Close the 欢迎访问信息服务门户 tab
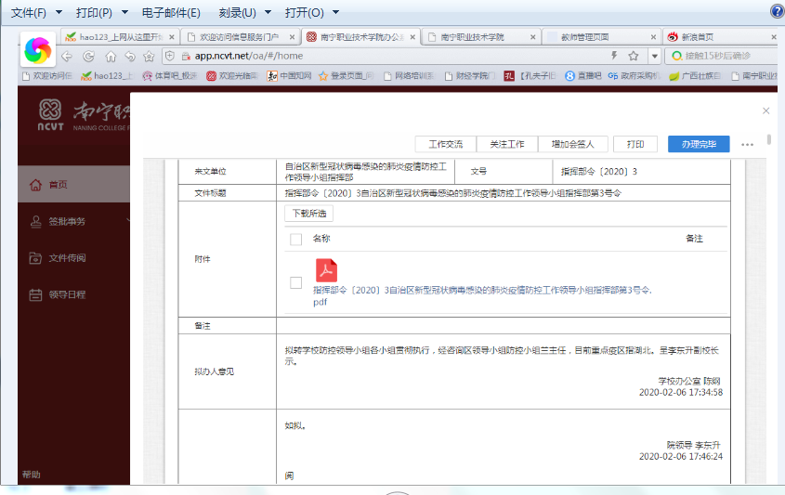 292,37
